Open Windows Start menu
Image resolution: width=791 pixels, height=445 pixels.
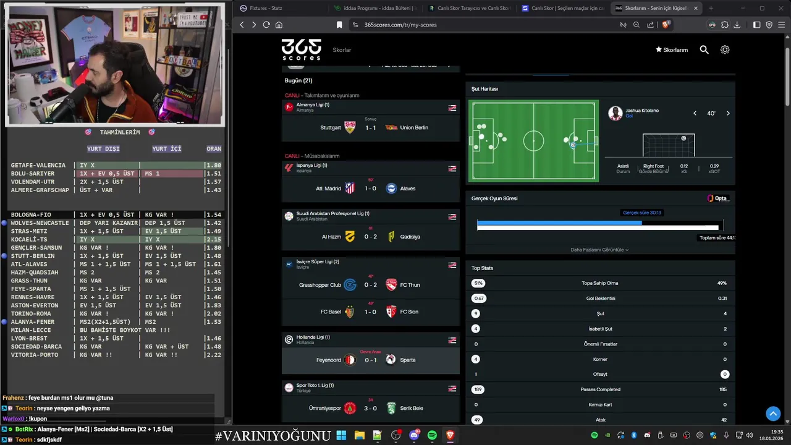(x=341, y=435)
